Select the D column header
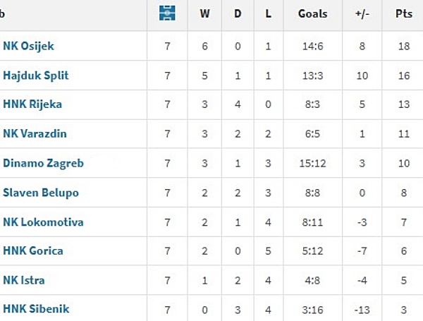This screenshot has height=321, width=423. (x=238, y=13)
